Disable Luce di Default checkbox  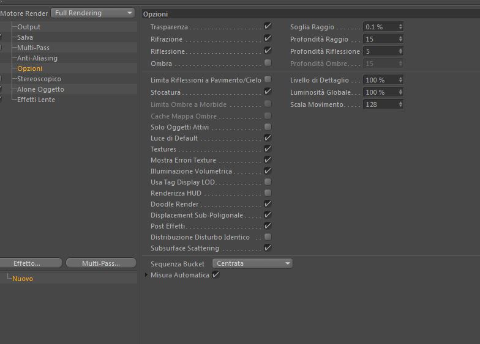268,138
